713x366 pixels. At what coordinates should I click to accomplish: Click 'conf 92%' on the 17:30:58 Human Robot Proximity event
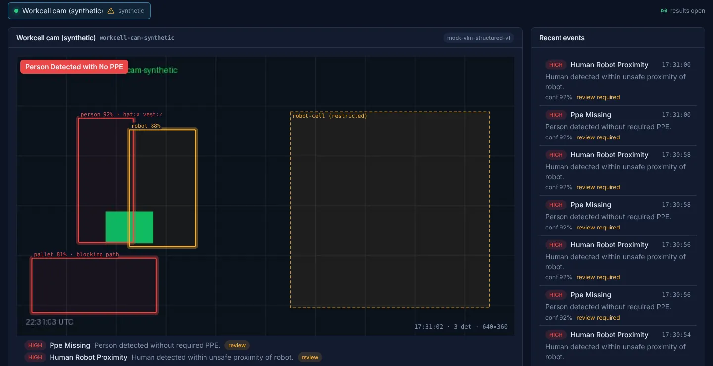click(x=559, y=187)
